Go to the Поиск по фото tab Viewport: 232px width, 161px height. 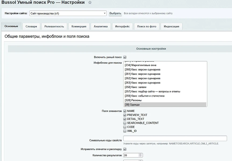[x=147, y=27]
